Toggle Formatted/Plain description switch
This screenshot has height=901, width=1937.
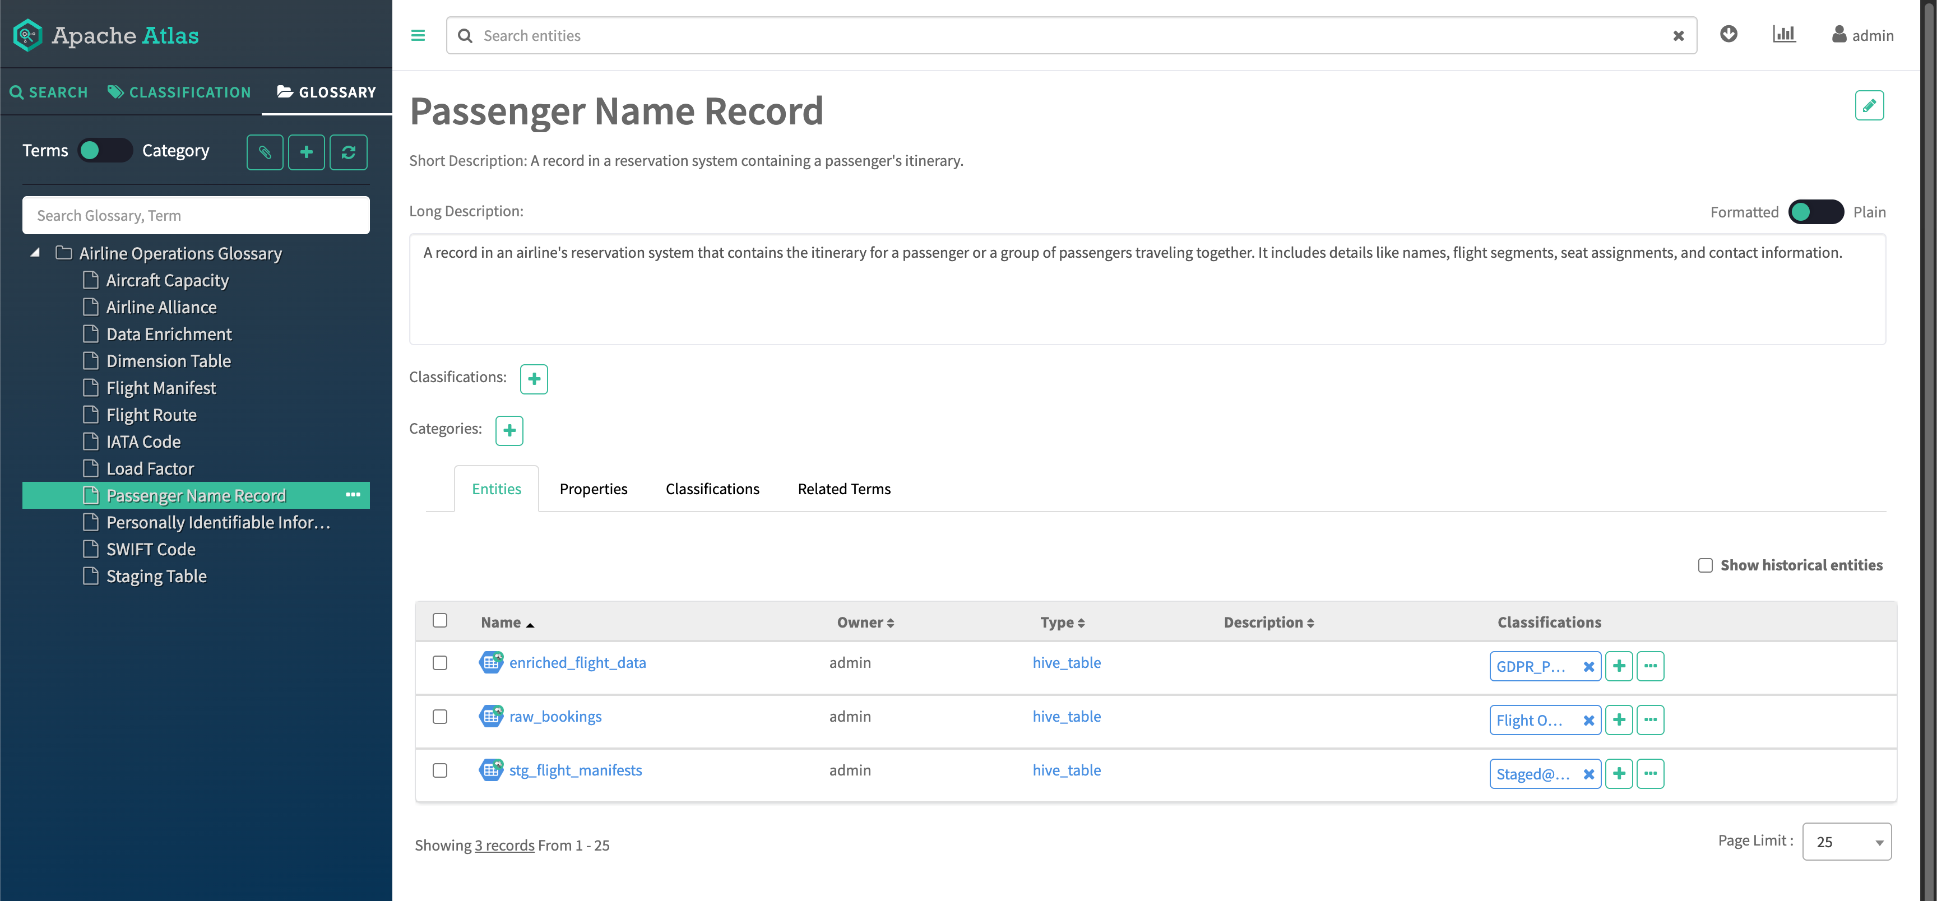1815,212
